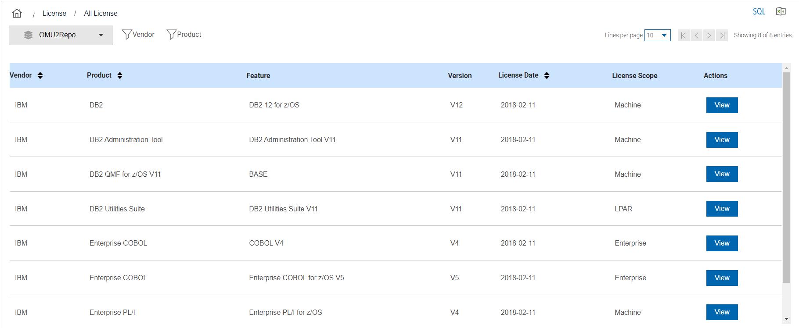This screenshot has height=328, width=799.
Task: Open the SQL view link
Action: [x=759, y=12]
